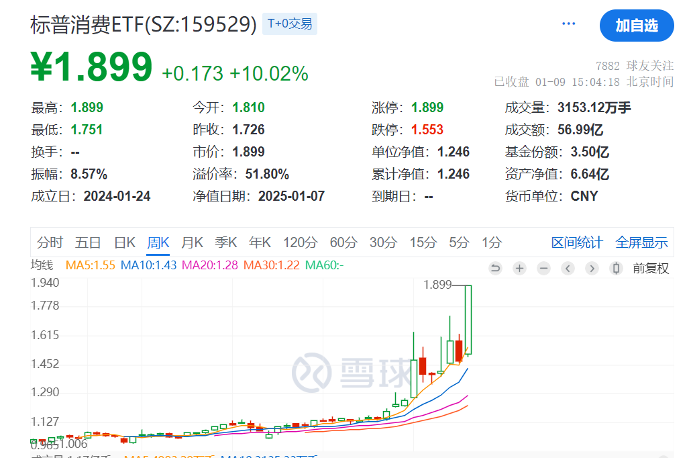The height and width of the screenshot is (458, 691).
Task: Click the 昨收 1.726 value
Action: coord(248,130)
